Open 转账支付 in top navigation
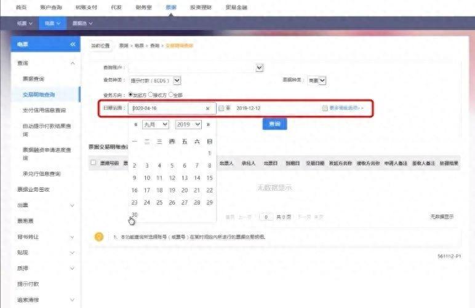The image size is (475, 308). 86,7
